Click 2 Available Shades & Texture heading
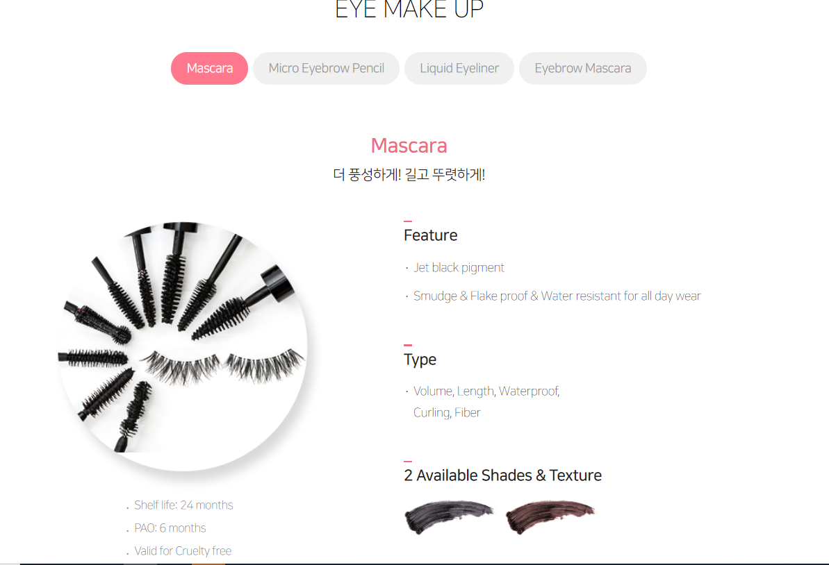This screenshot has height=565, width=829. 502,475
